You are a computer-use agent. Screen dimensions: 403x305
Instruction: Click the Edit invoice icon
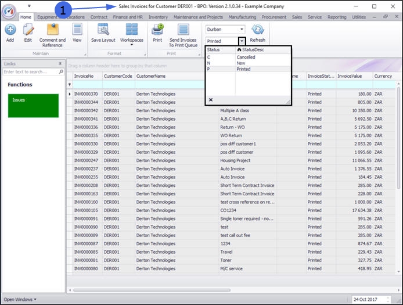coord(28,33)
